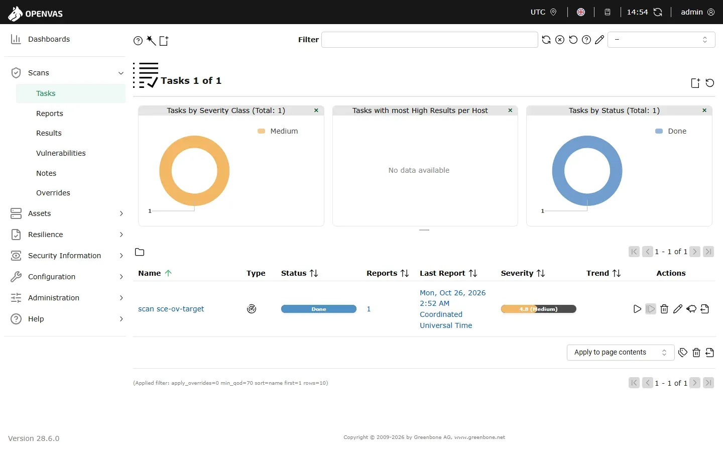Click the scanner type icon in the task row
This screenshot has height=452, width=723.
click(x=252, y=309)
